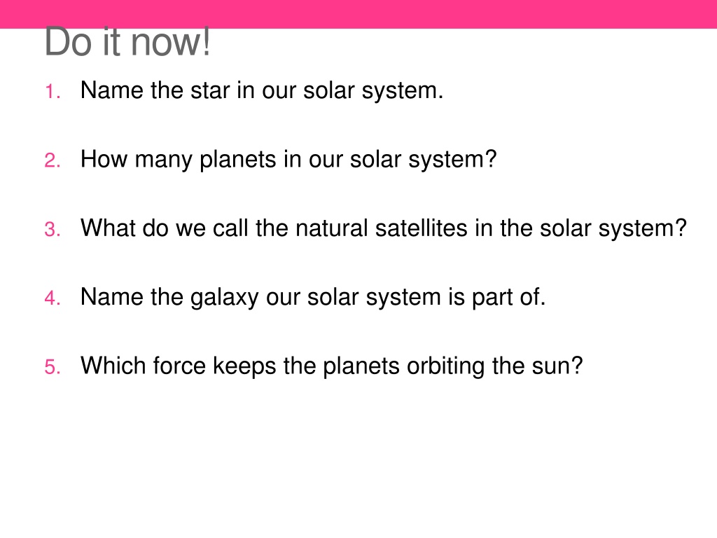The height and width of the screenshot is (538, 717).
Task: Click "How many" in question two
Action: point(131,159)
